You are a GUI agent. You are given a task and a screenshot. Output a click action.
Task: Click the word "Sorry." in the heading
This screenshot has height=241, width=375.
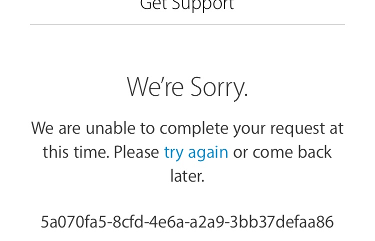[219, 88]
